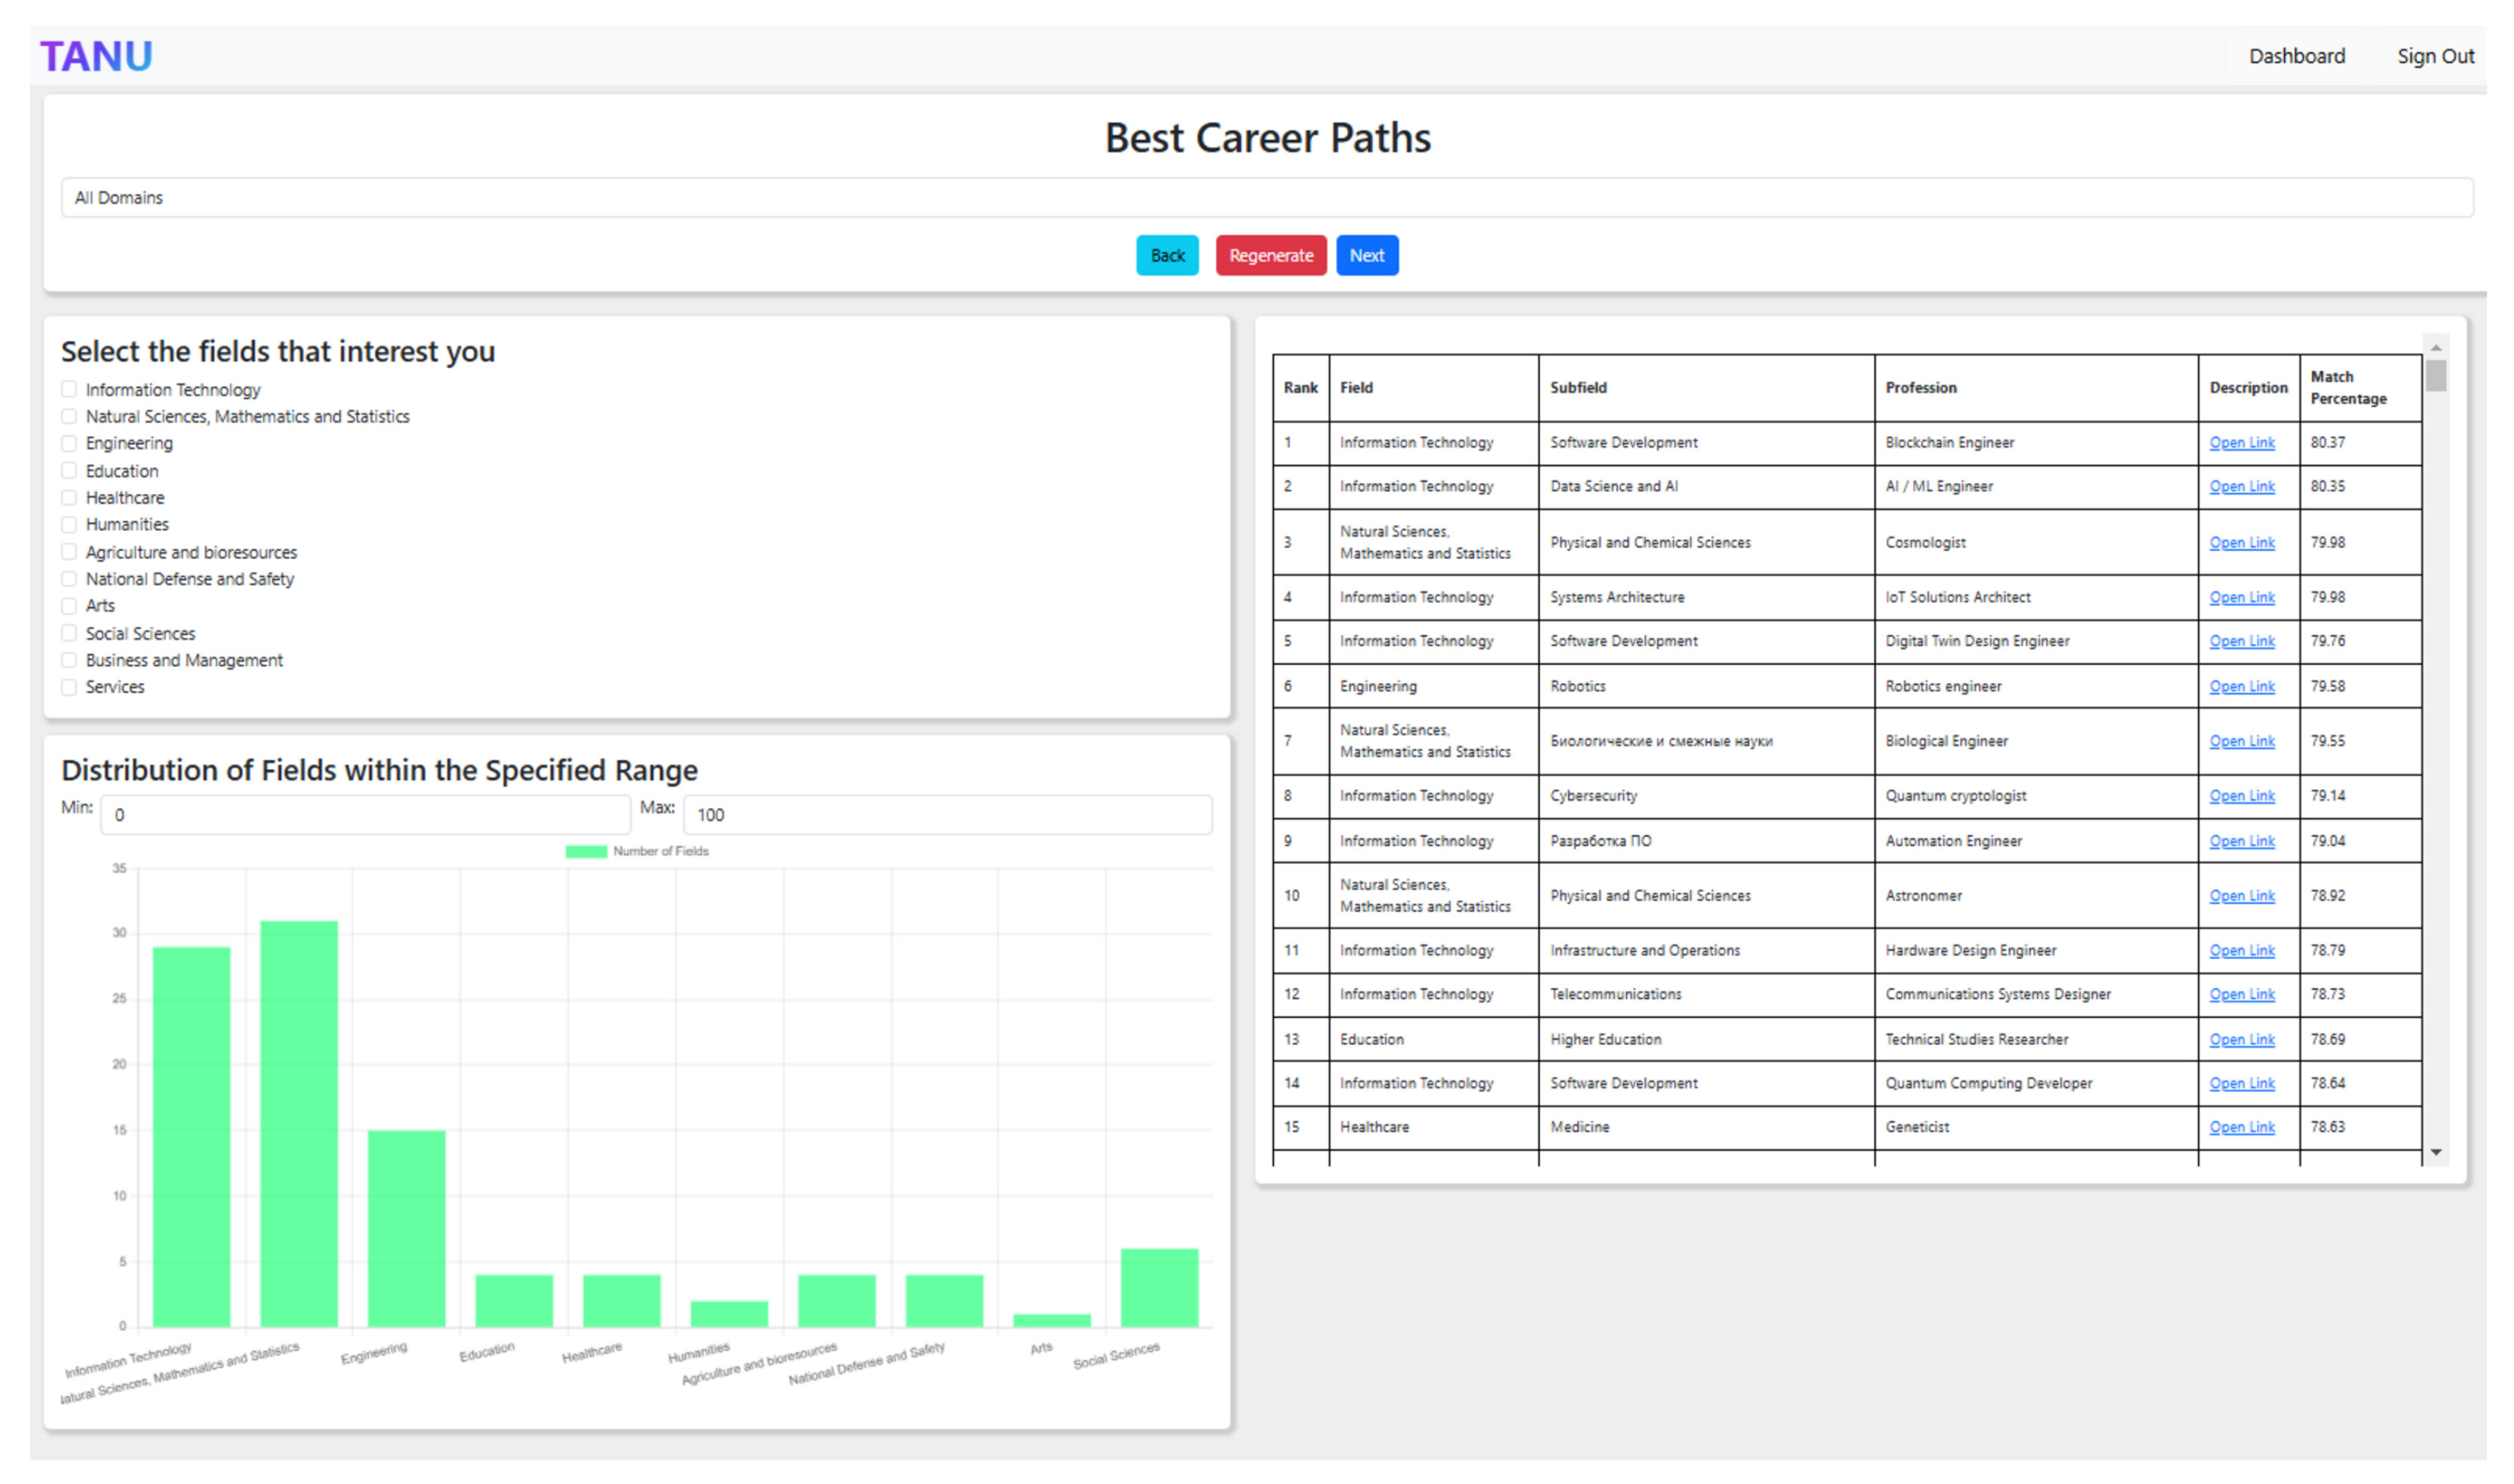2514x1484 pixels.
Task: Click the TANU logo
Action: click(x=96, y=57)
